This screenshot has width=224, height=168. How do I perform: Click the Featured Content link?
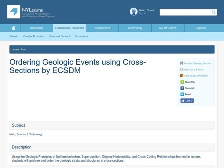tap(59, 36)
